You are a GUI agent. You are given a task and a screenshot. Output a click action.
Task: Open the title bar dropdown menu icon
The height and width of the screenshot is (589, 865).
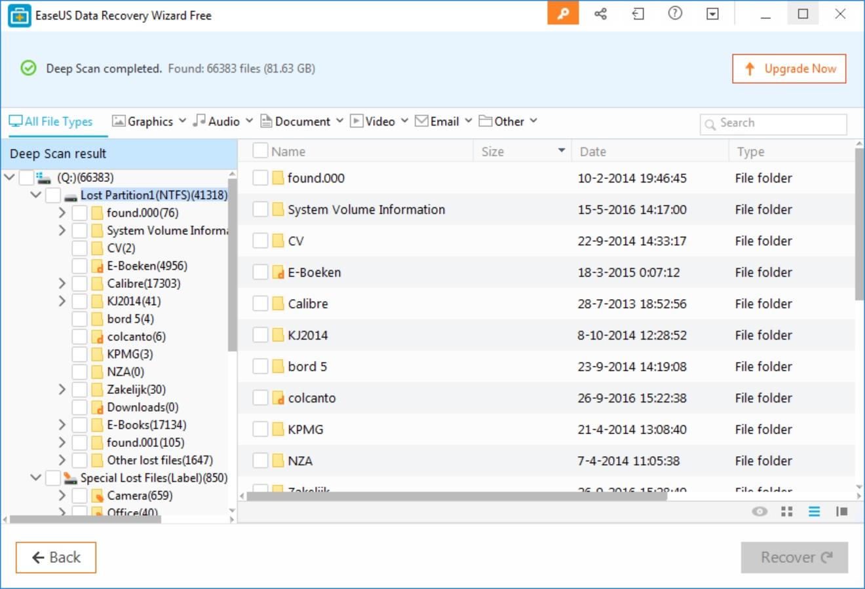[x=712, y=14]
